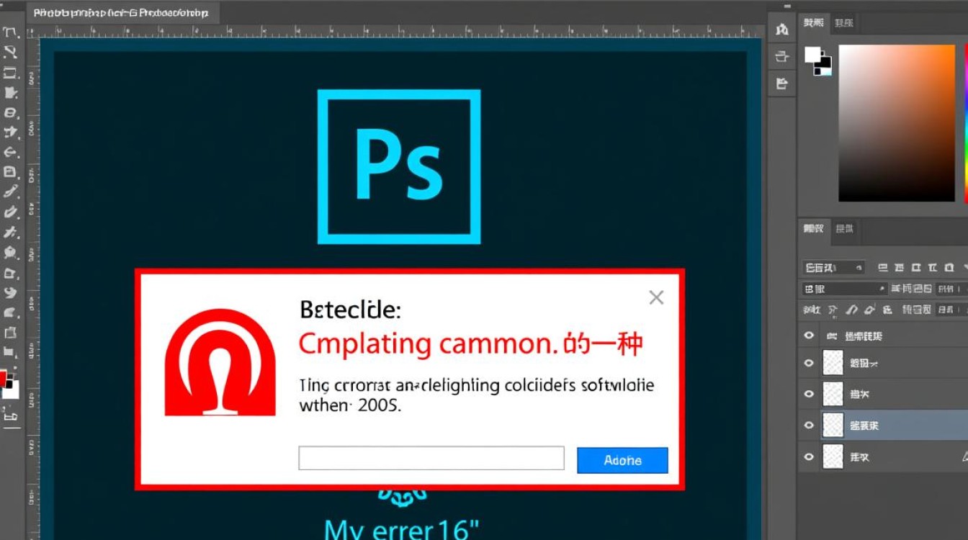This screenshot has height=540, width=968.
Task: Switch to the second tab in color panel
Action: (843, 23)
